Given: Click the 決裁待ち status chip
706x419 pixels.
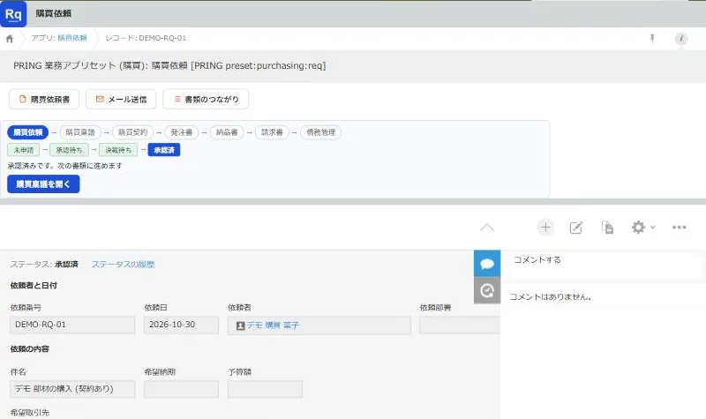Looking at the screenshot, I should click(x=118, y=150).
